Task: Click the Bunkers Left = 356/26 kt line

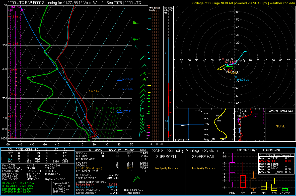Action: 97,187
